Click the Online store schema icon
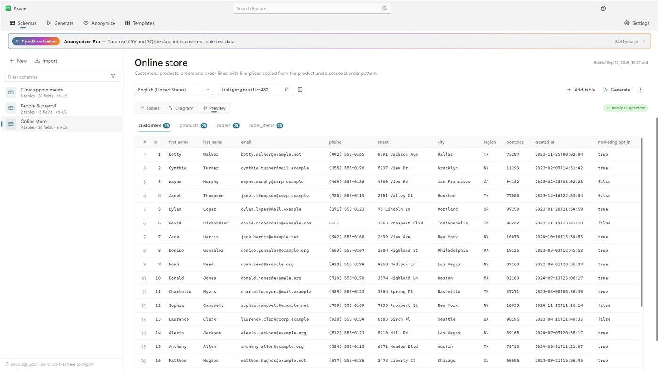 tap(11, 124)
